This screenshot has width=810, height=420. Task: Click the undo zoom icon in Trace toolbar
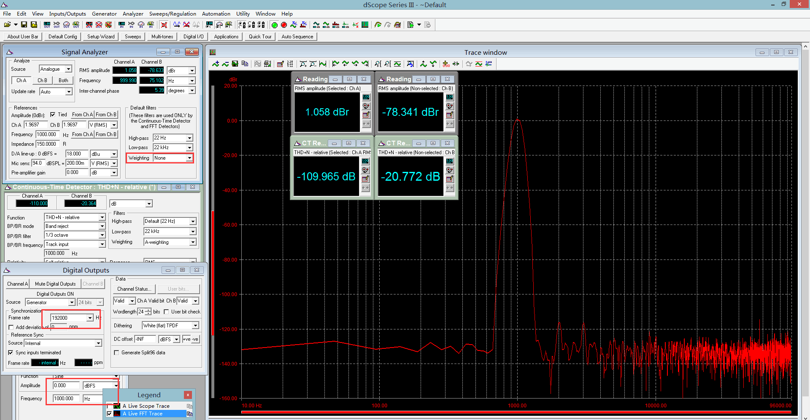tap(410, 64)
